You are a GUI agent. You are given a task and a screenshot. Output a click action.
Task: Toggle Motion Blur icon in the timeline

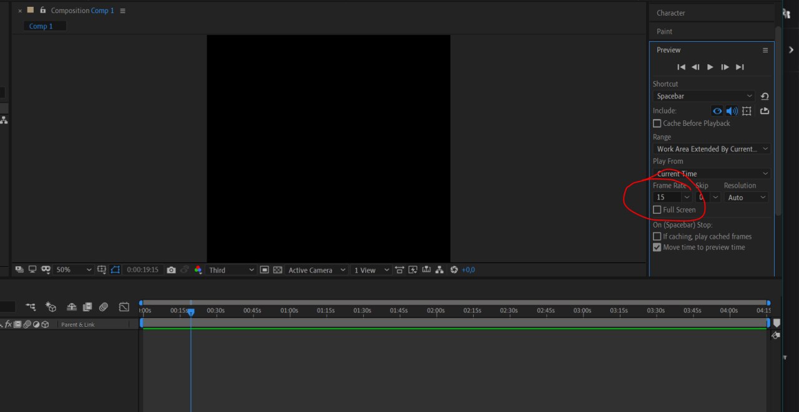(x=104, y=307)
